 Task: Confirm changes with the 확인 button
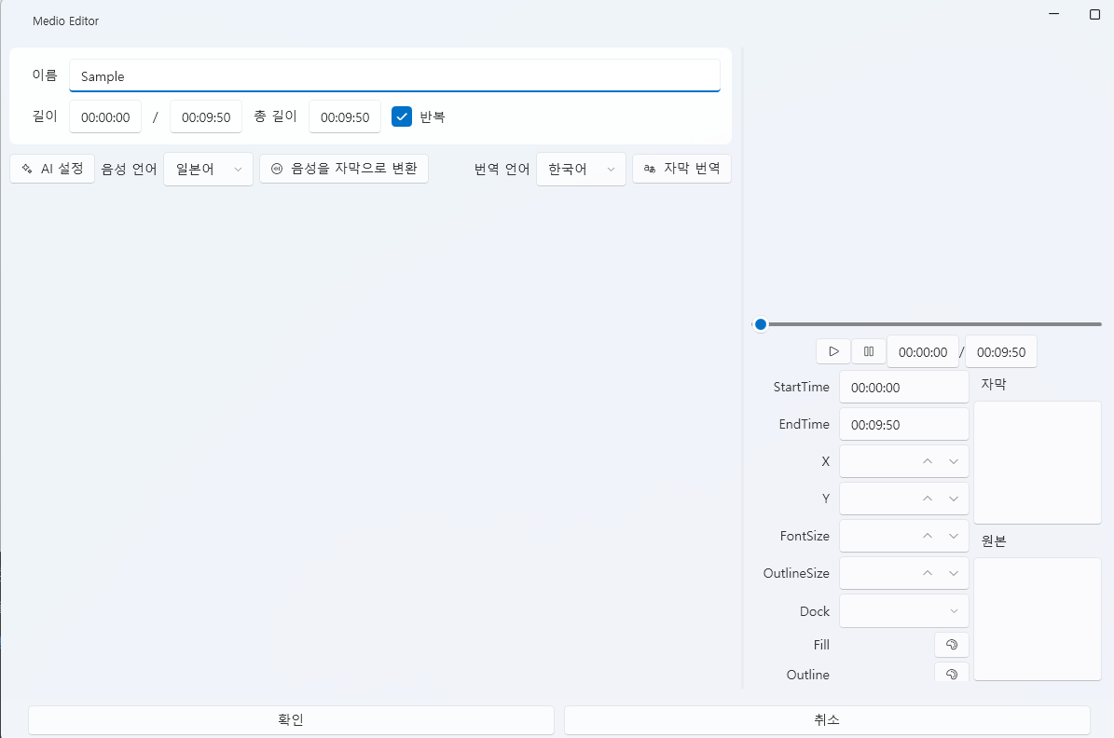[x=290, y=719]
